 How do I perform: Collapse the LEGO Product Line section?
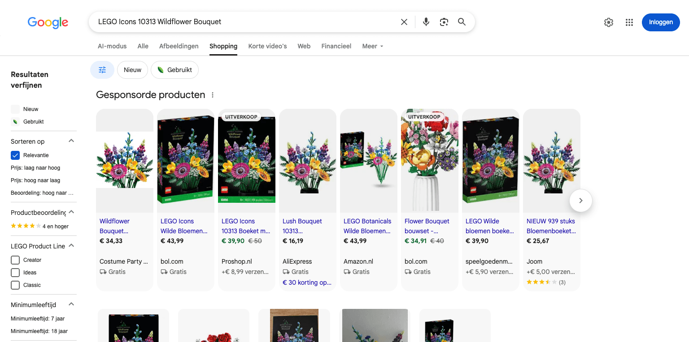[71, 246]
